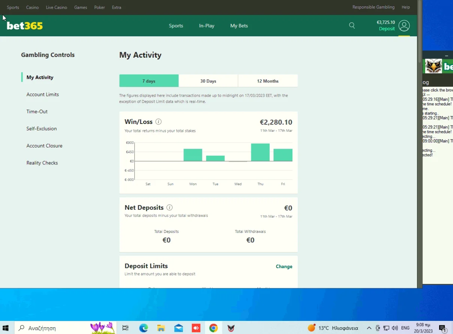Open the In-Play menu item
Image resolution: width=453 pixels, height=334 pixels.
pos(207,26)
